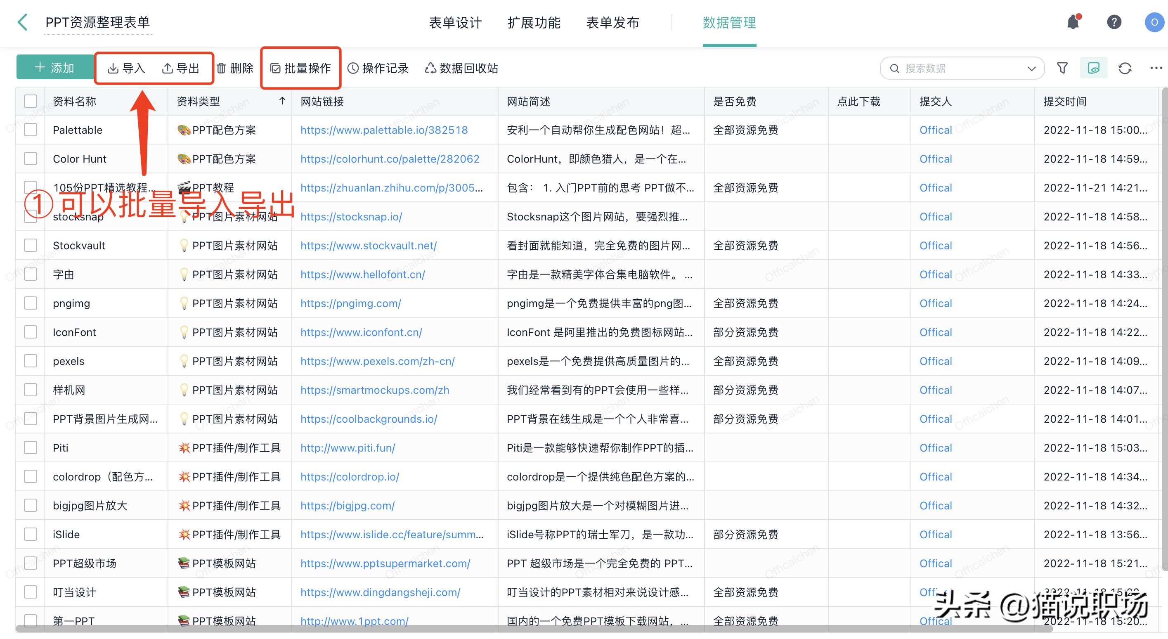
Task: Open the pptsupermarket.com link
Action: coord(385,563)
